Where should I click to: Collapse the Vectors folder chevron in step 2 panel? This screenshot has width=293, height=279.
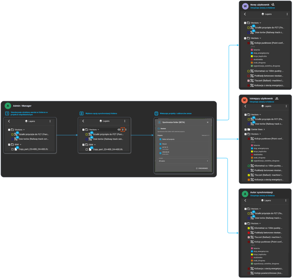pos(98,130)
